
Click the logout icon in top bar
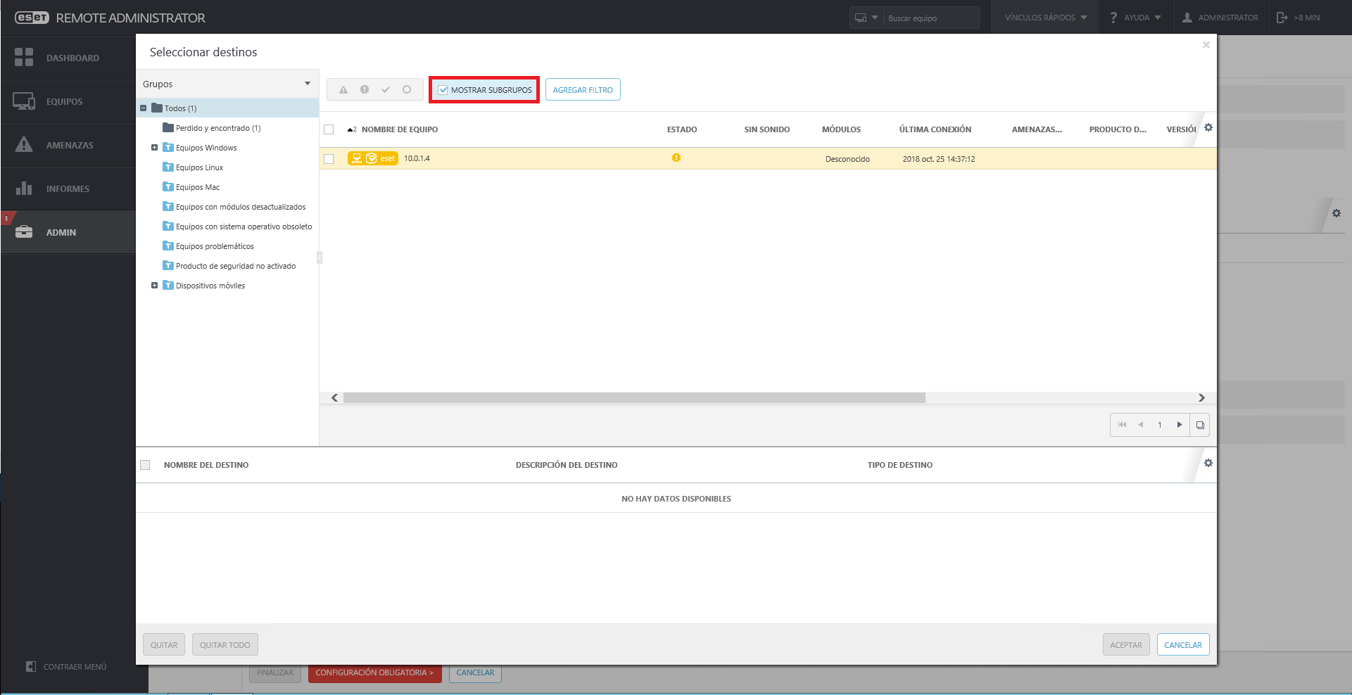coord(1282,18)
